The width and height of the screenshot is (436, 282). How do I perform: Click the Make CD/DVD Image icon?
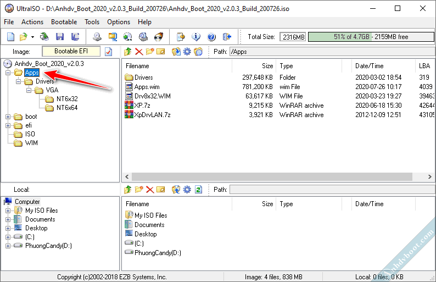pyautogui.click(x=97, y=37)
